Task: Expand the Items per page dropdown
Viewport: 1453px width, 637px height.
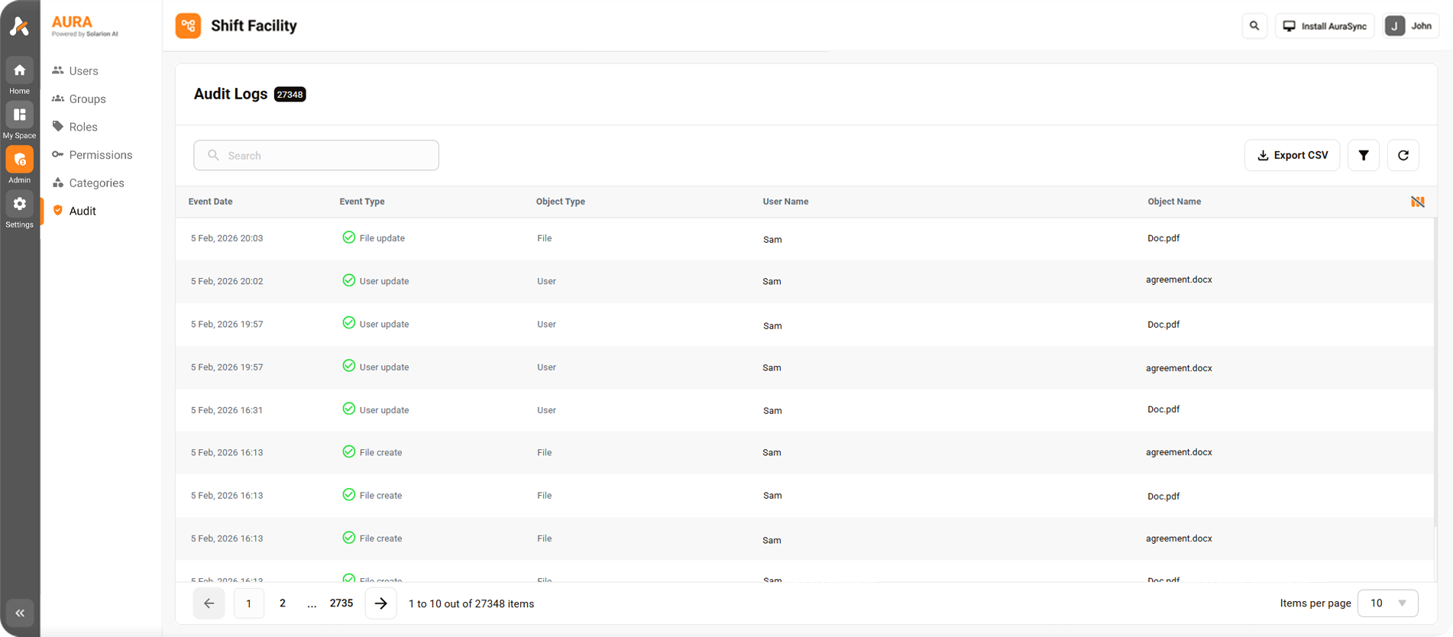Action: pos(1387,603)
